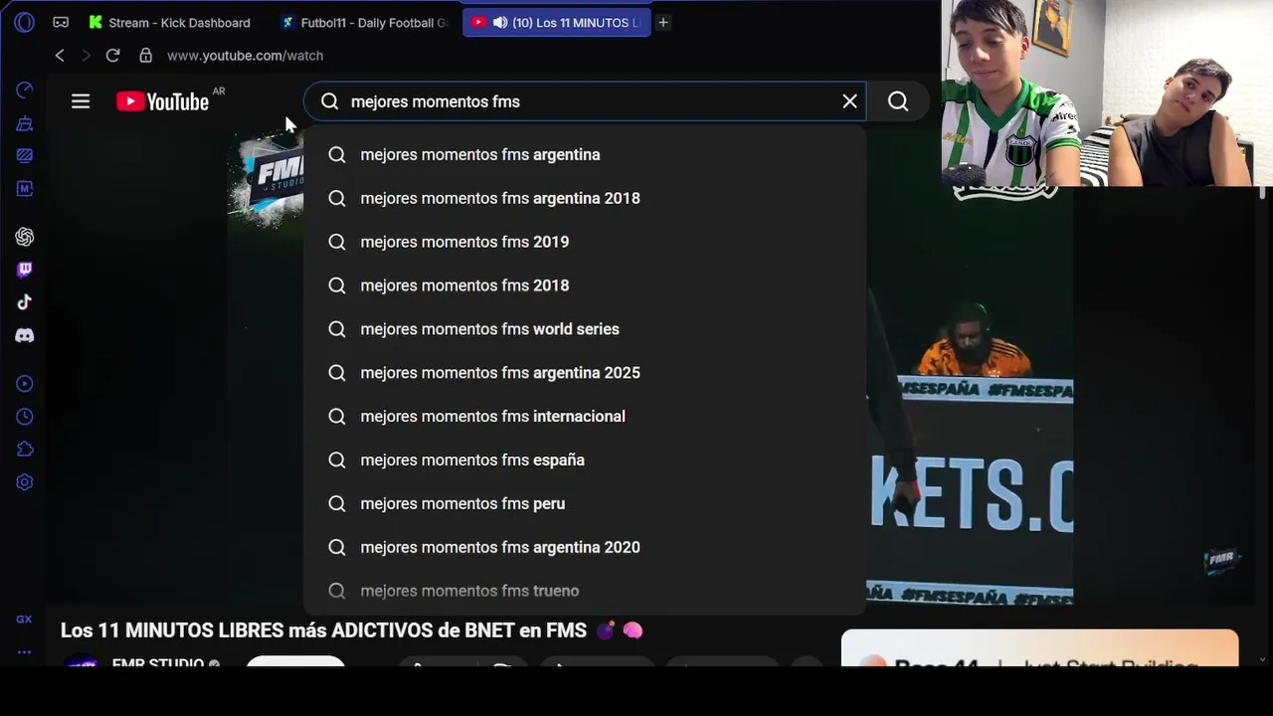Switch to Stream - Kick Dashboard tab
1273x716 pixels.
(x=170, y=22)
